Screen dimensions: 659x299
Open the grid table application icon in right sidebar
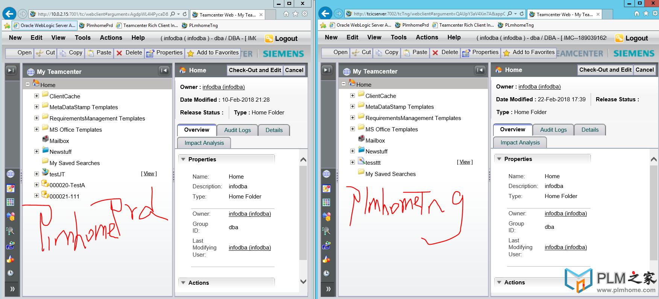[326, 202]
